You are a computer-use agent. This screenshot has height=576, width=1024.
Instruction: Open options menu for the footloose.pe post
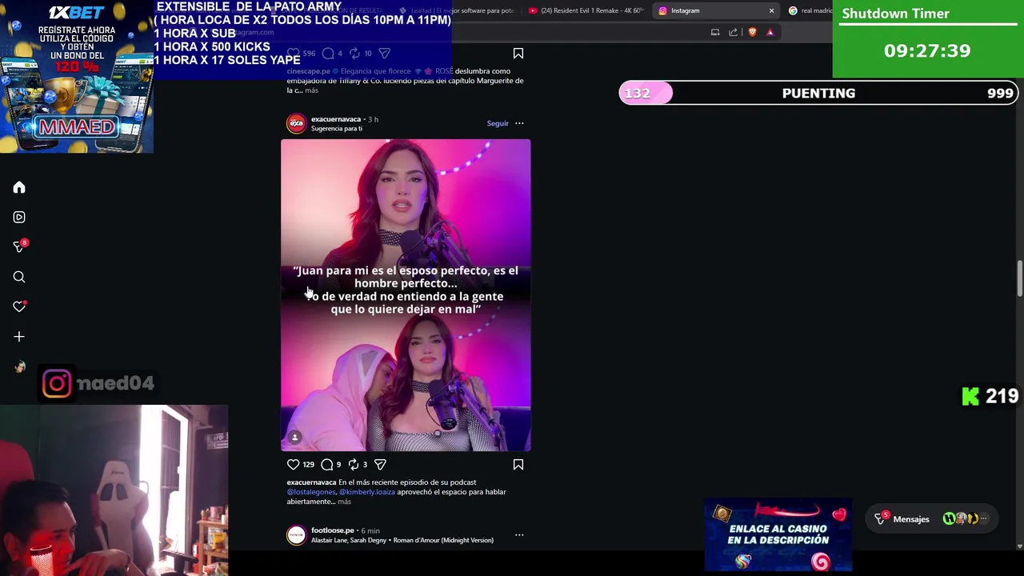519,534
